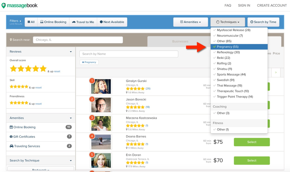Click the name Deana Barnes

point(136,136)
